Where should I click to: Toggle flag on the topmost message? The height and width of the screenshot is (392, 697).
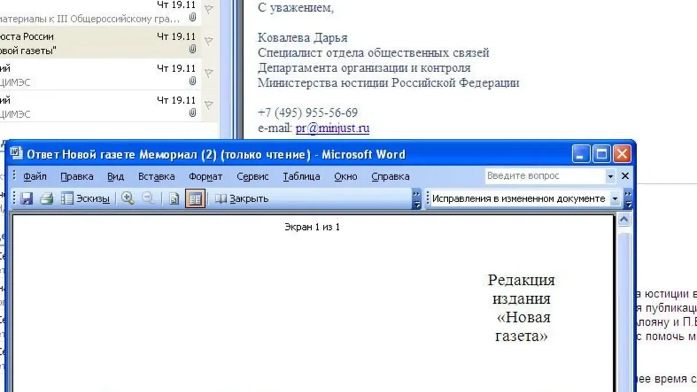point(209,8)
